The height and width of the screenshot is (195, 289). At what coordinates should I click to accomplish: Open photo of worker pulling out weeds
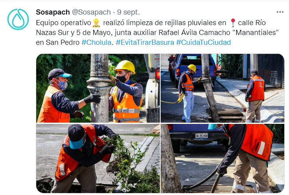98,158
